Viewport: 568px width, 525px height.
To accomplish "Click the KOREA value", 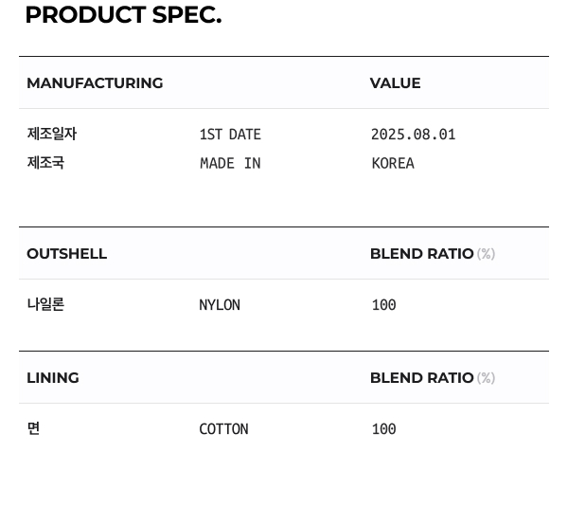I will click(x=393, y=163).
